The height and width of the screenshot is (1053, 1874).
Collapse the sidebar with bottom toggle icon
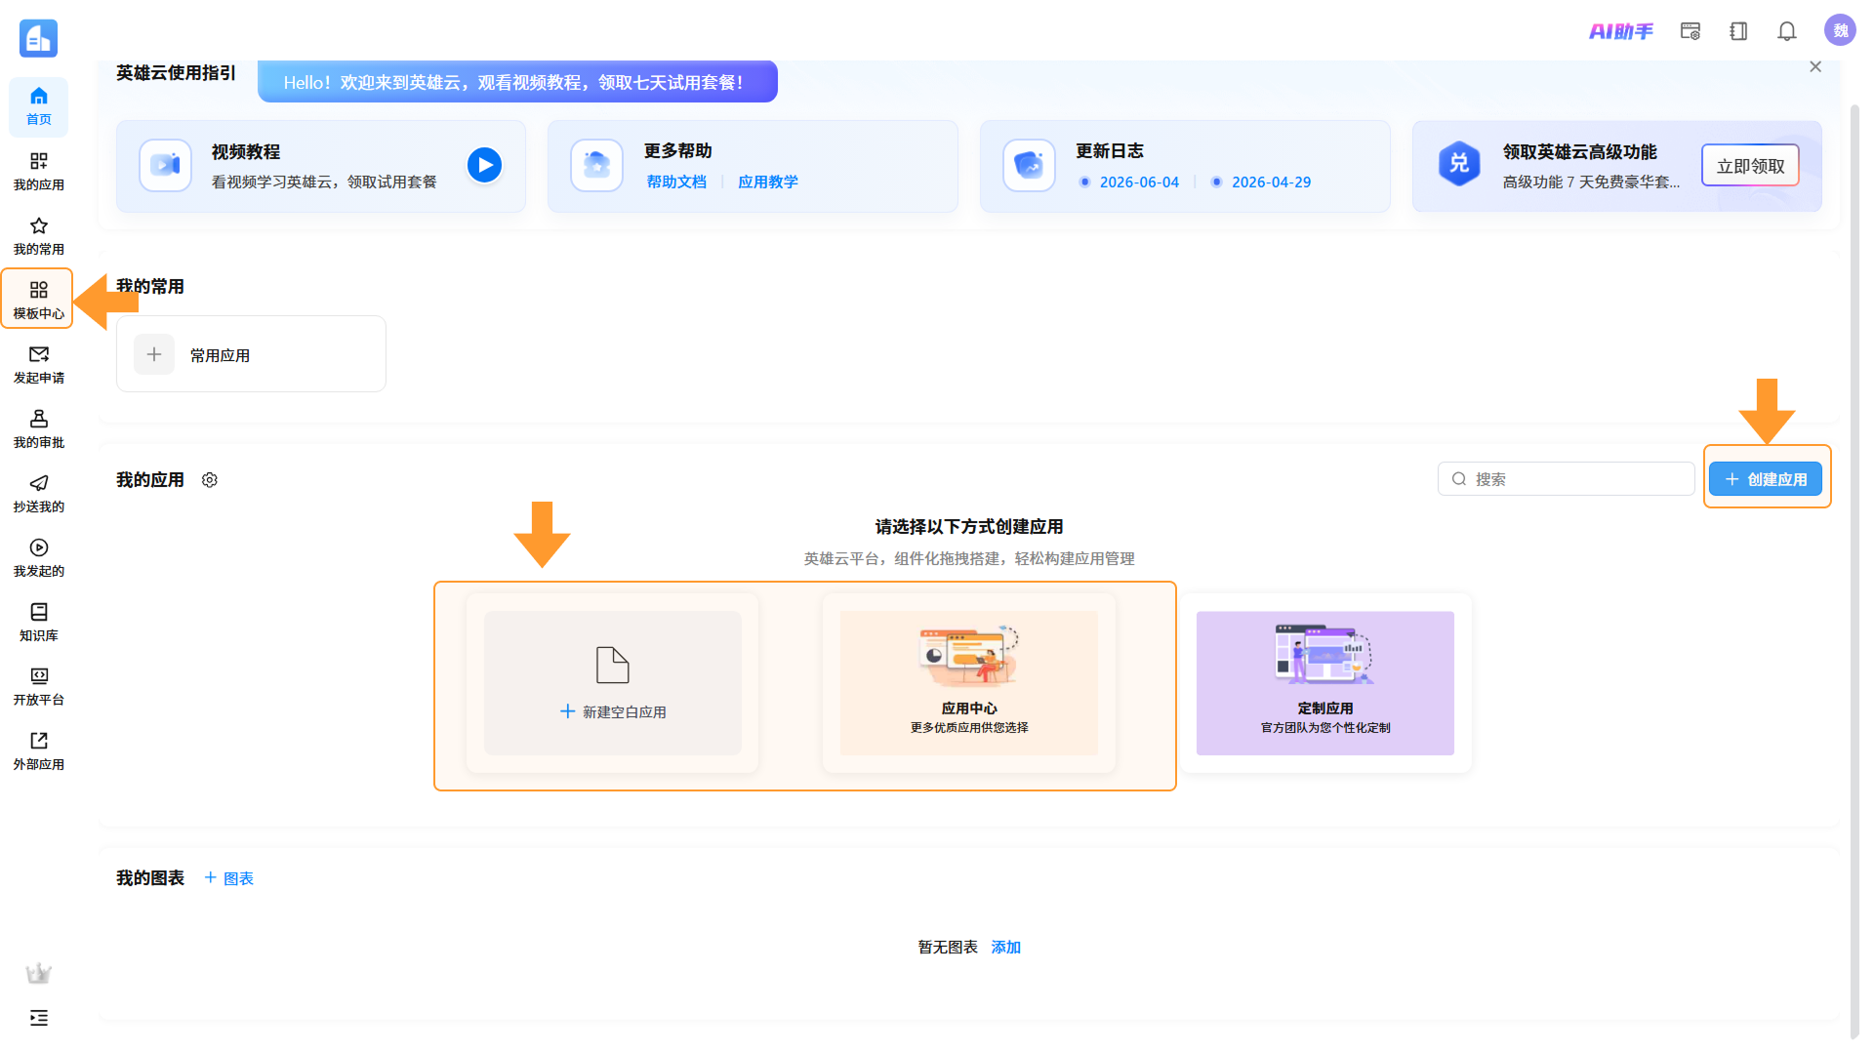click(x=39, y=1018)
